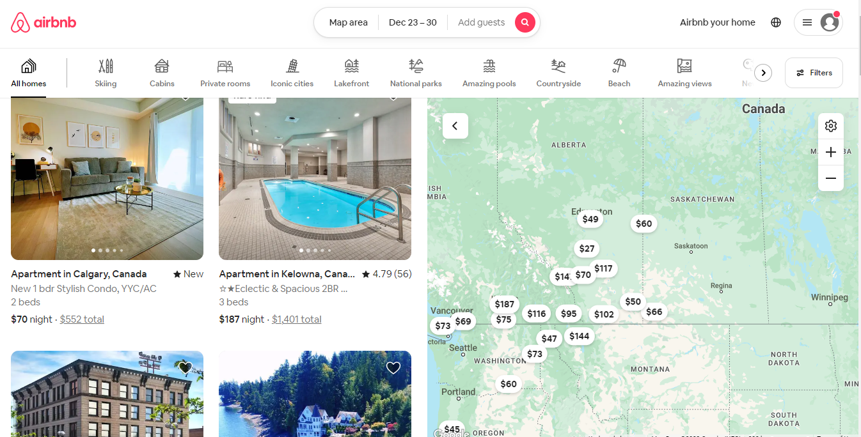The width and height of the screenshot is (861, 437).
Task: Select the Lakefront category
Action: click(351, 73)
